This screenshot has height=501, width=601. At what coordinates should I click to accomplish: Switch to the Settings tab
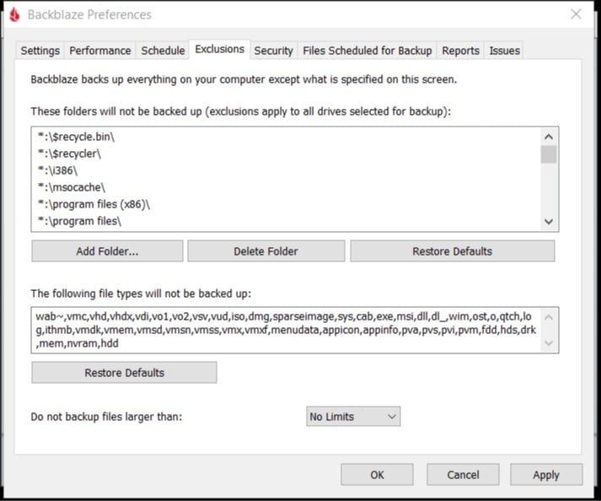tap(40, 51)
